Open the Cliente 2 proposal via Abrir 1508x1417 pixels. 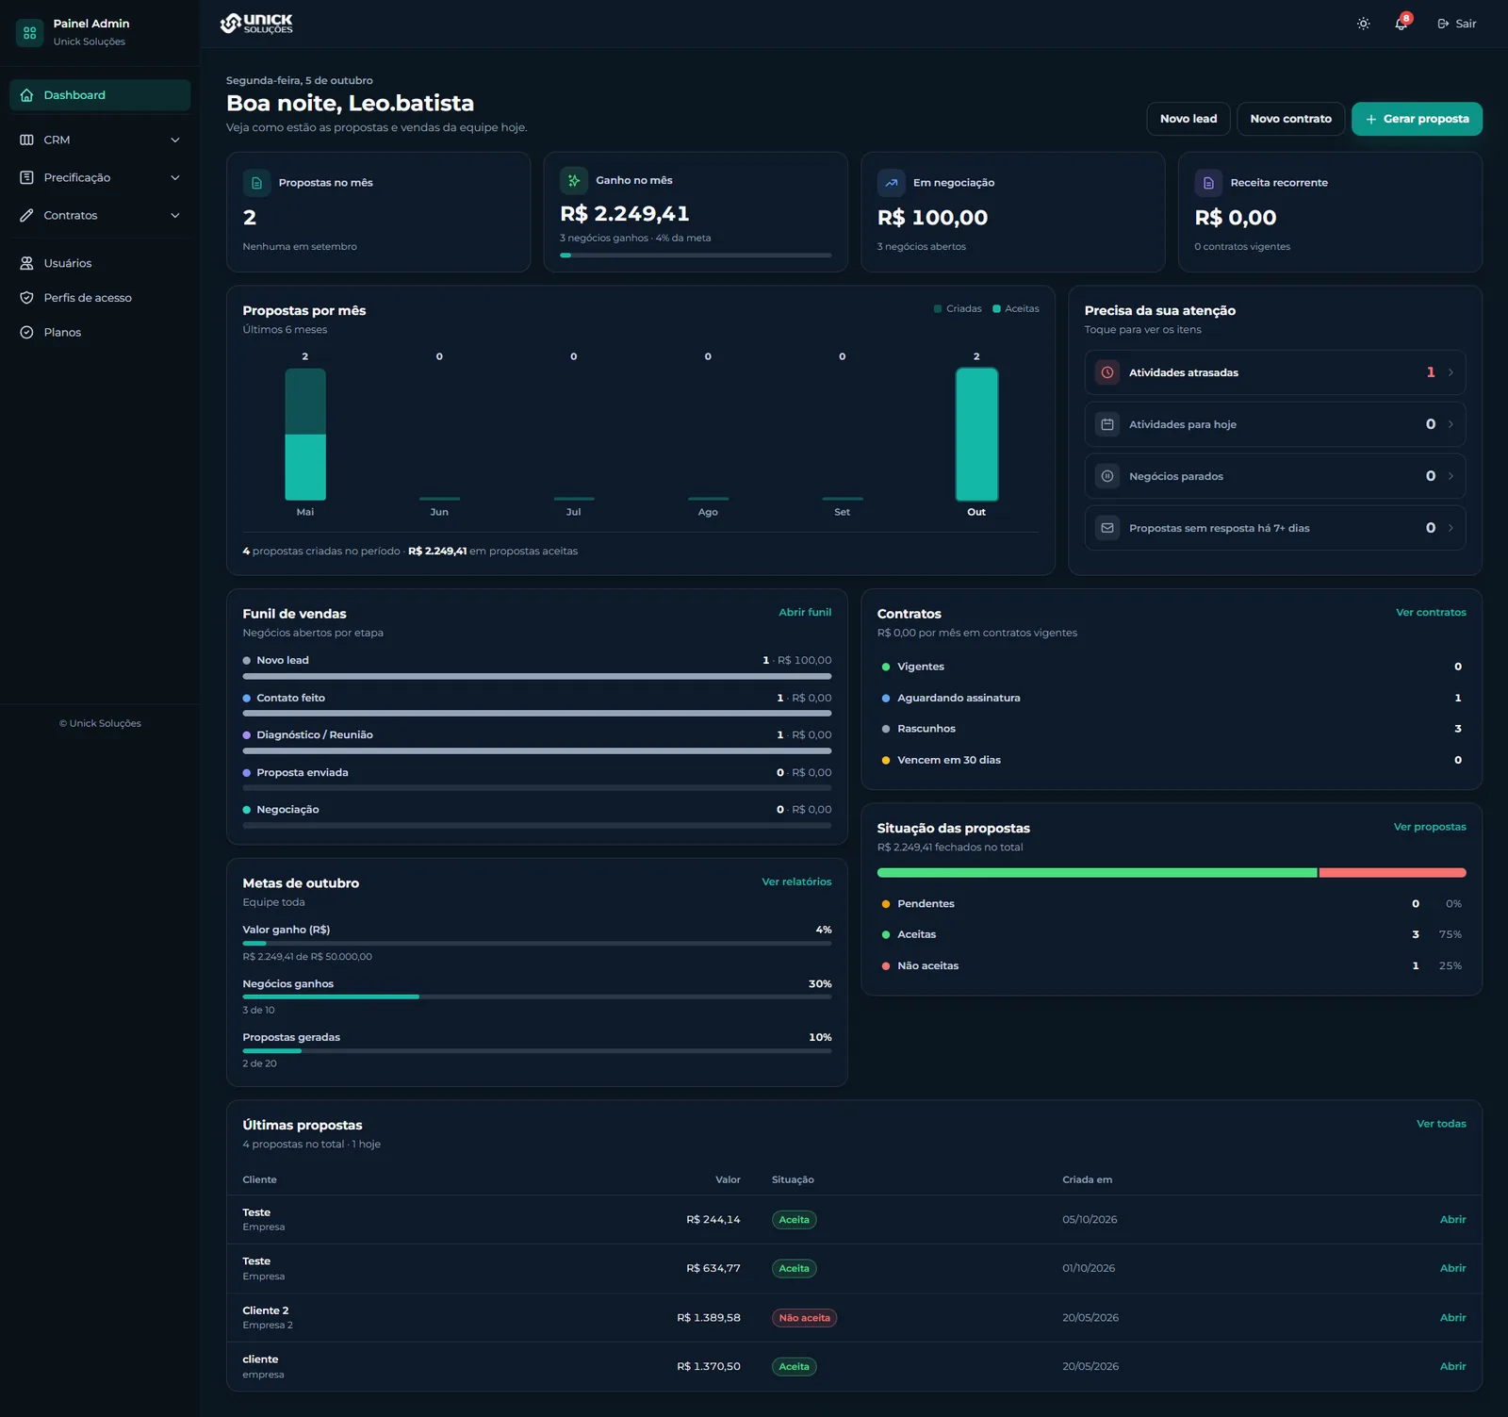(x=1452, y=1318)
